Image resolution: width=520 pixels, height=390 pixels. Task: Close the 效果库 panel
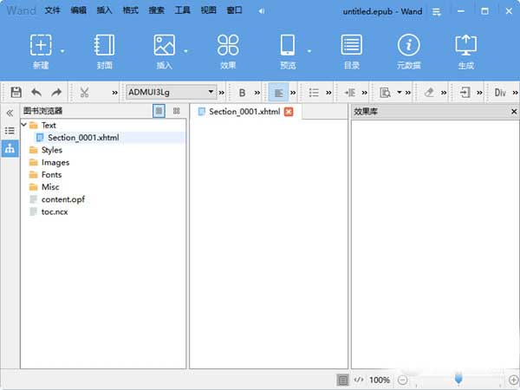click(x=513, y=112)
